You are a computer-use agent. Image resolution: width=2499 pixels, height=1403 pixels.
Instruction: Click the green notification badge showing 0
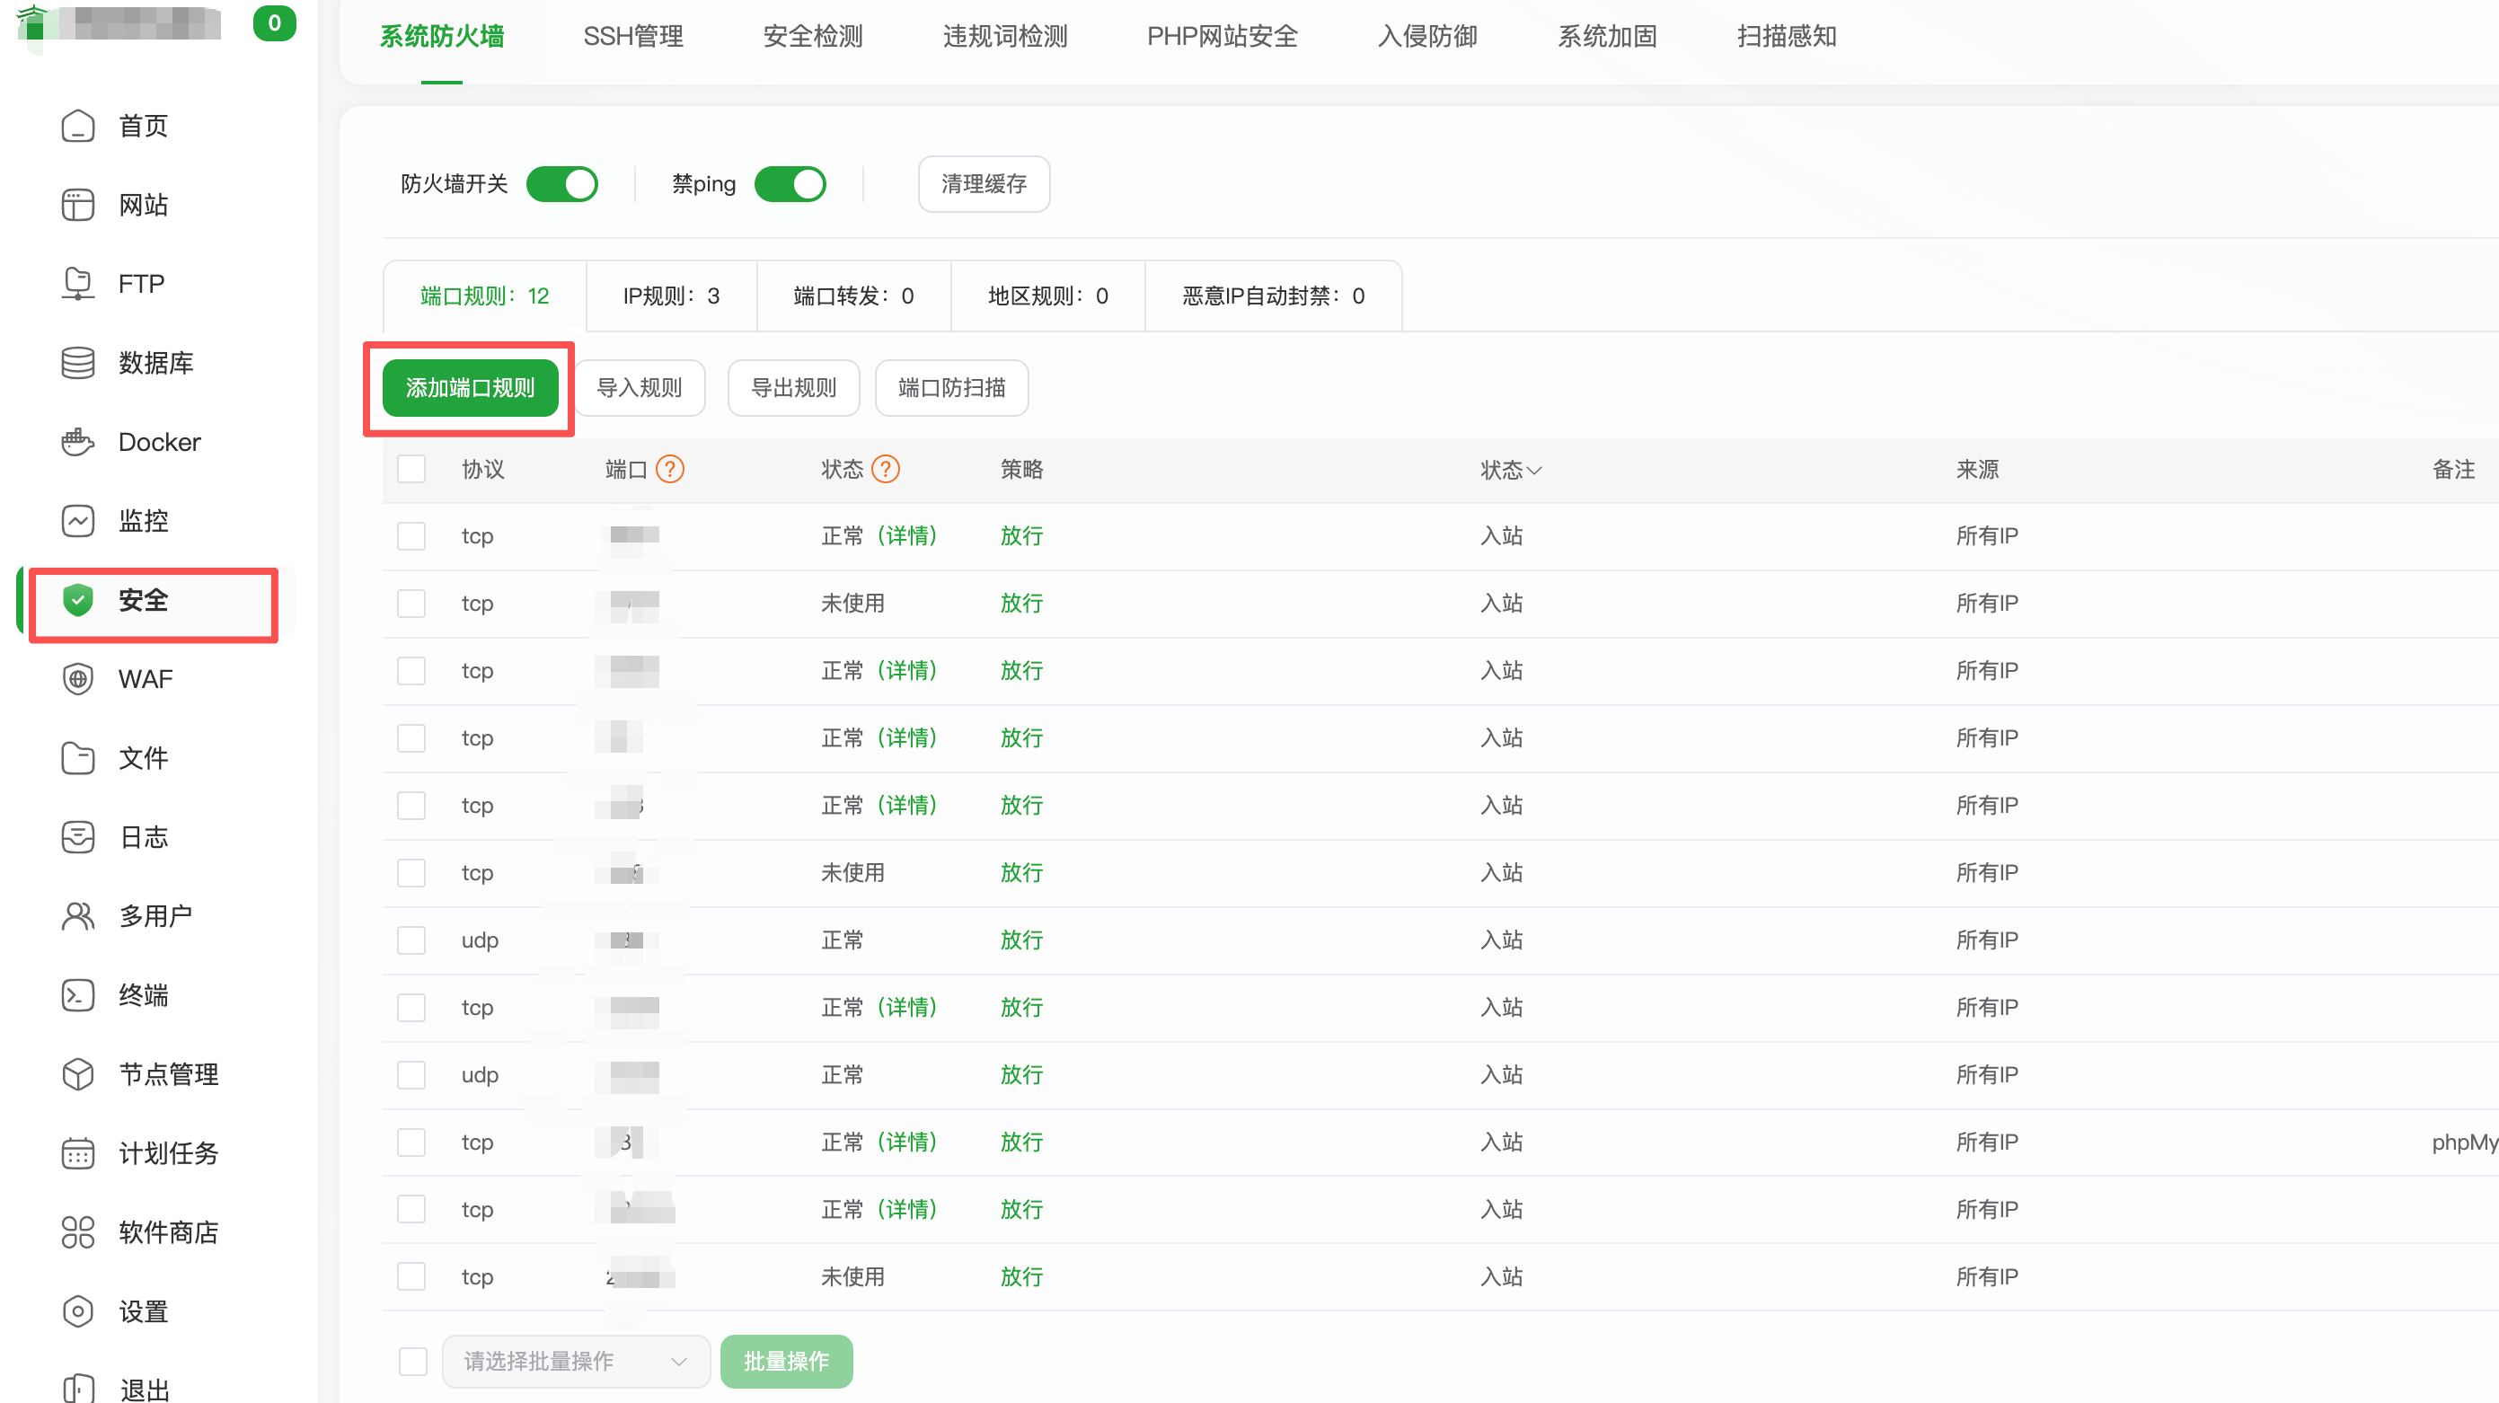[274, 23]
